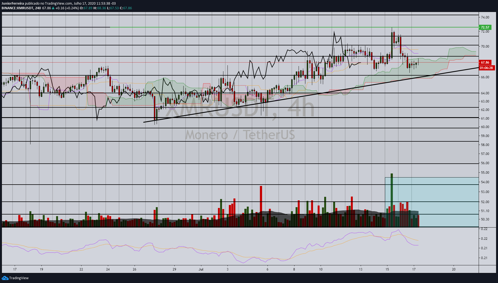Click the high price H:68.36 value
498x283 pixels.
click(x=99, y=8)
